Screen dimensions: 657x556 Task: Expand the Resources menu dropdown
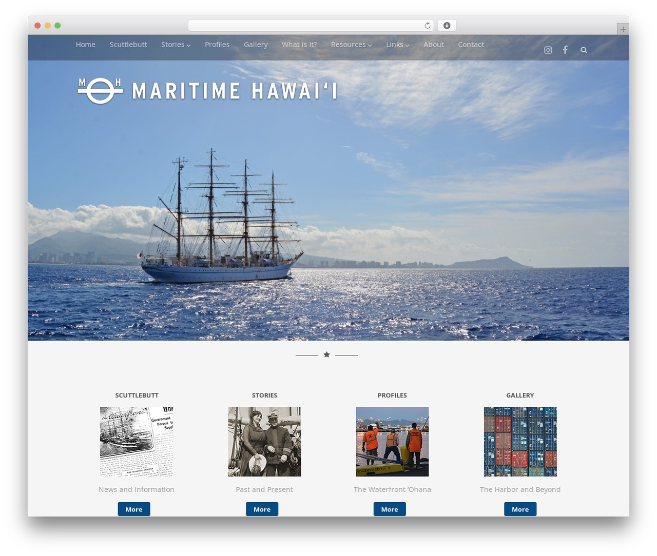tap(352, 45)
